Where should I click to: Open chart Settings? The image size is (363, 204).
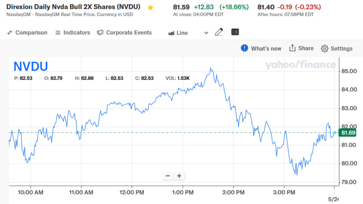pyautogui.click(x=341, y=49)
